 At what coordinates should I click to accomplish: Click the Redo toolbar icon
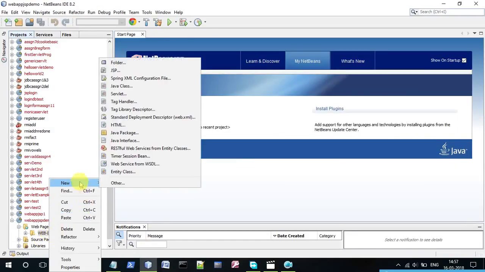click(65, 22)
